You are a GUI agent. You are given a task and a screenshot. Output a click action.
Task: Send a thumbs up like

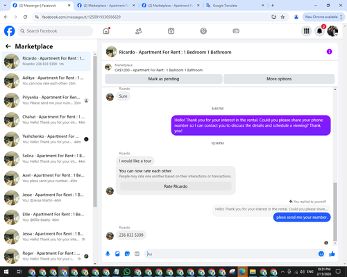pos(332,254)
